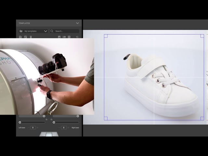Click the Right lower label
The image size is (208, 156).
pos(75,128)
